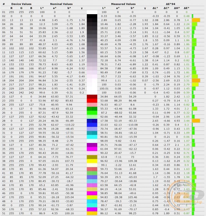Image resolution: width=206 pixels, height=216 pixels.
Task: Click the ΔE* column header
Action: [186, 8]
